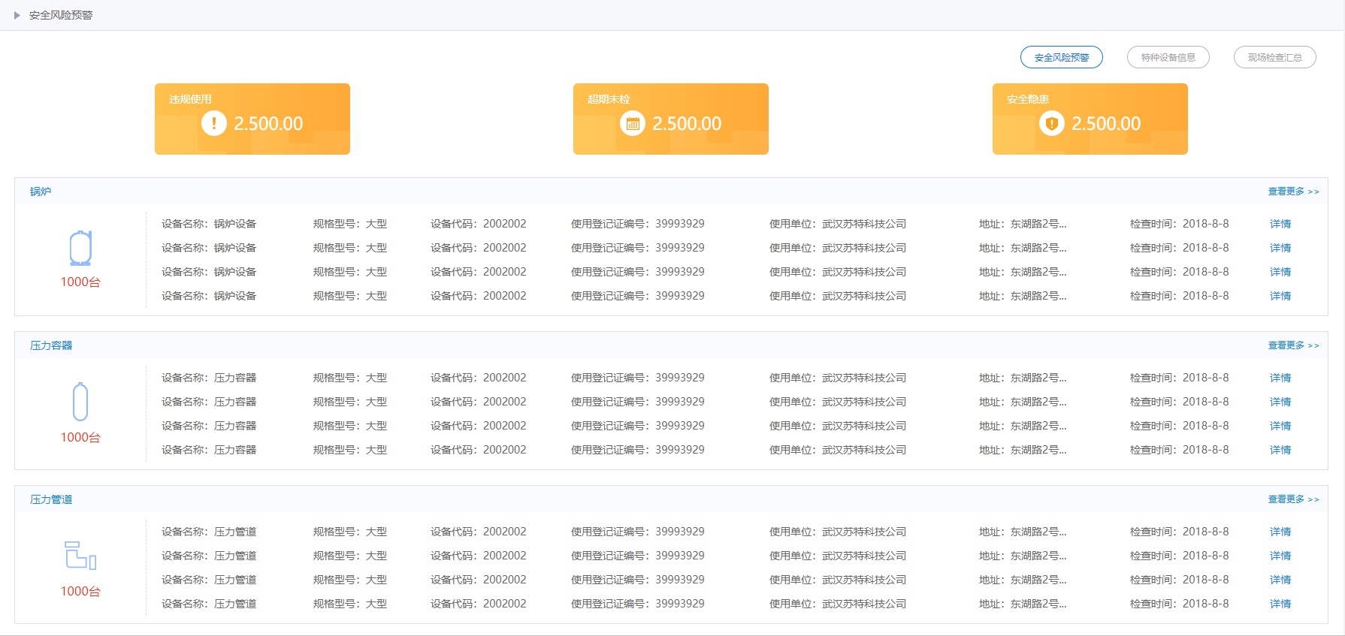Open 详情 for last 锅炉设备 row
1345x636 pixels.
tap(1280, 296)
